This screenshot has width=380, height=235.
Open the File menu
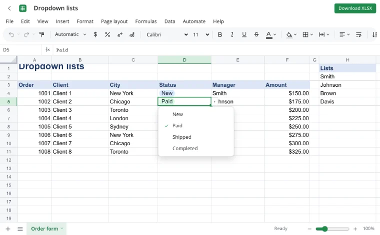point(9,21)
